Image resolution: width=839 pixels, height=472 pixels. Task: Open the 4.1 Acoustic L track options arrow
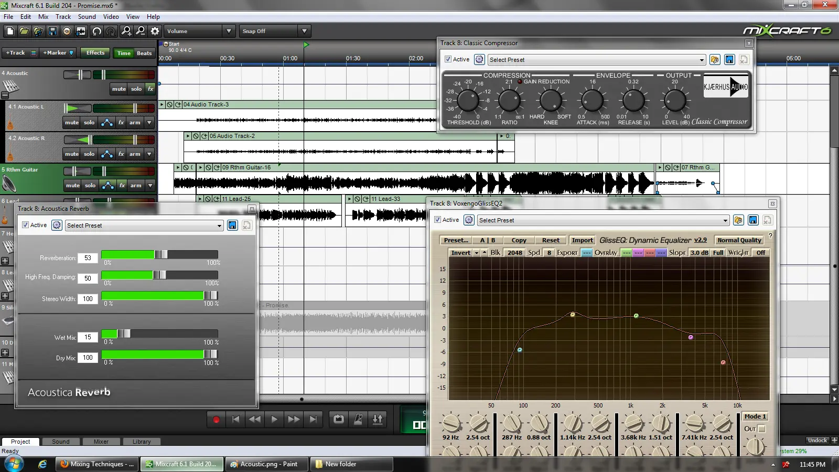click(149, 123)
